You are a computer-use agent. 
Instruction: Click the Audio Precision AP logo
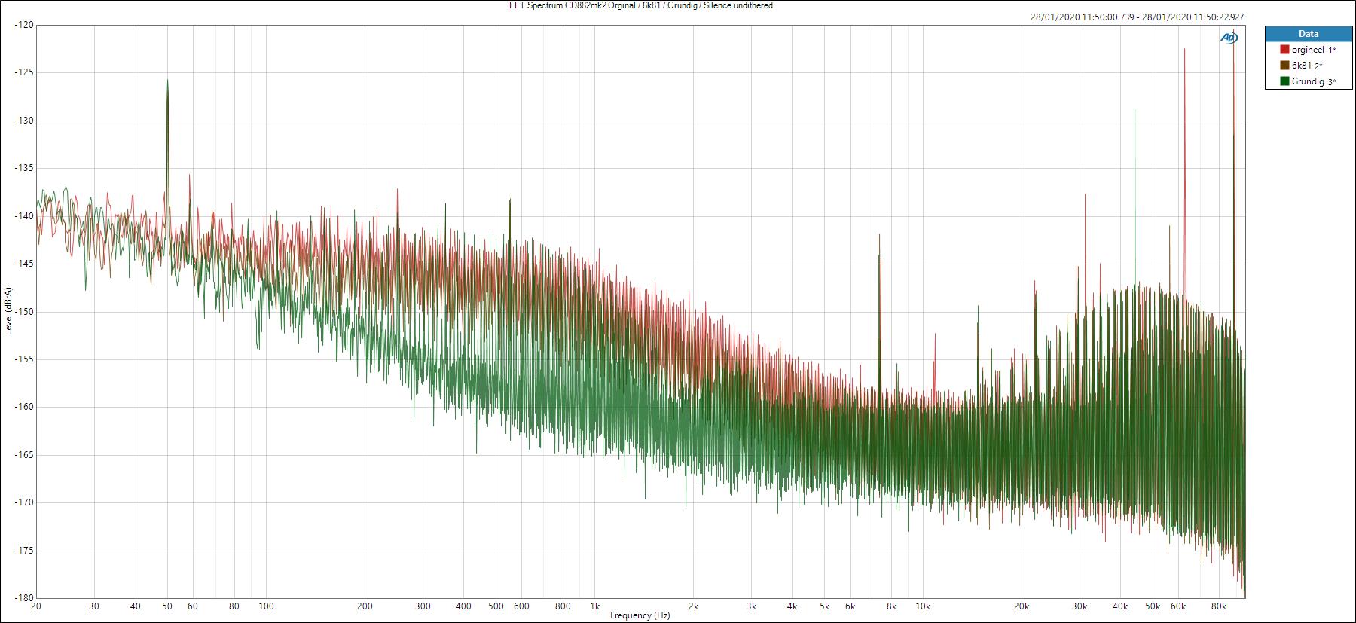point(1228,38)
